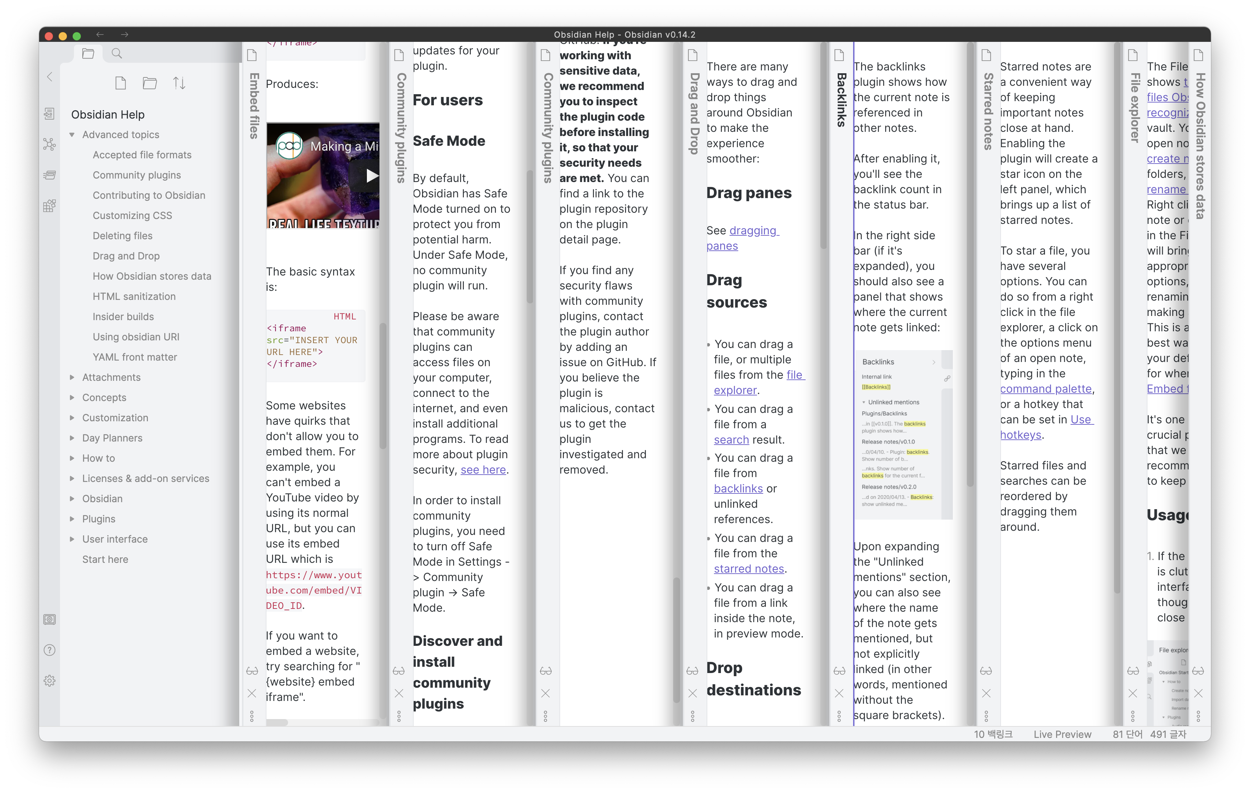
Task: Switch Live Preview mode in status bar
Action: (x=1062, y=734)
